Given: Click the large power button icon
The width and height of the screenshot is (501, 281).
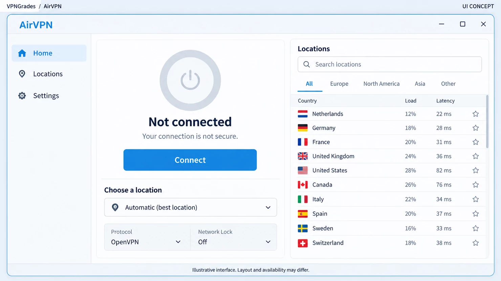Looking at the screenshot, I should pyautogui.click(x=190, y=80).
